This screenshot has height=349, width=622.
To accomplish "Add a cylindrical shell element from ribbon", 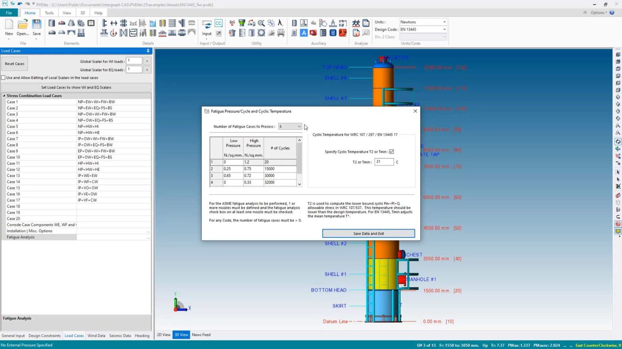I will (x=52, y=23).
